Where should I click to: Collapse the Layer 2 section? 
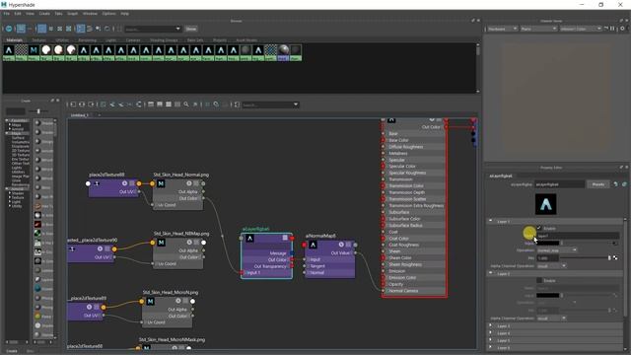(491, 273)
